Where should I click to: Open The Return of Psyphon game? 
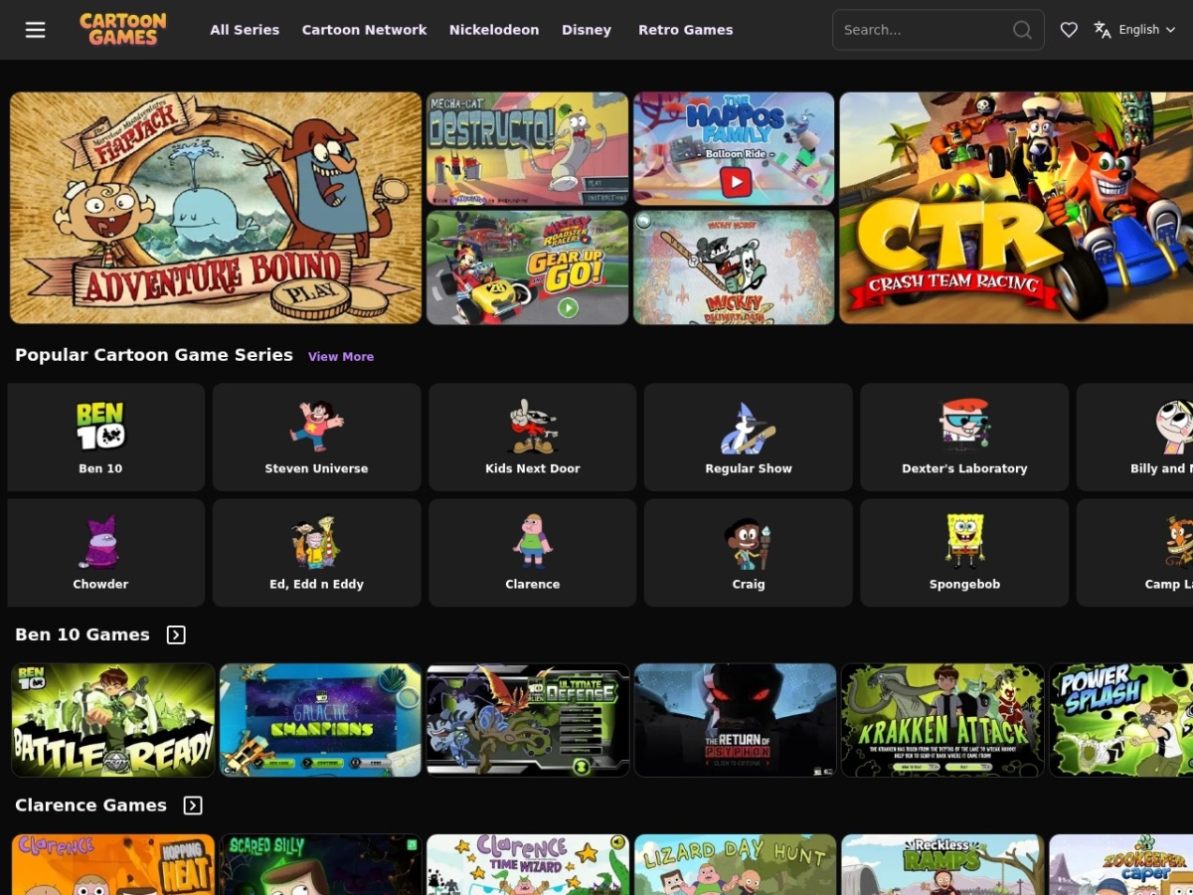click(736, 720)
